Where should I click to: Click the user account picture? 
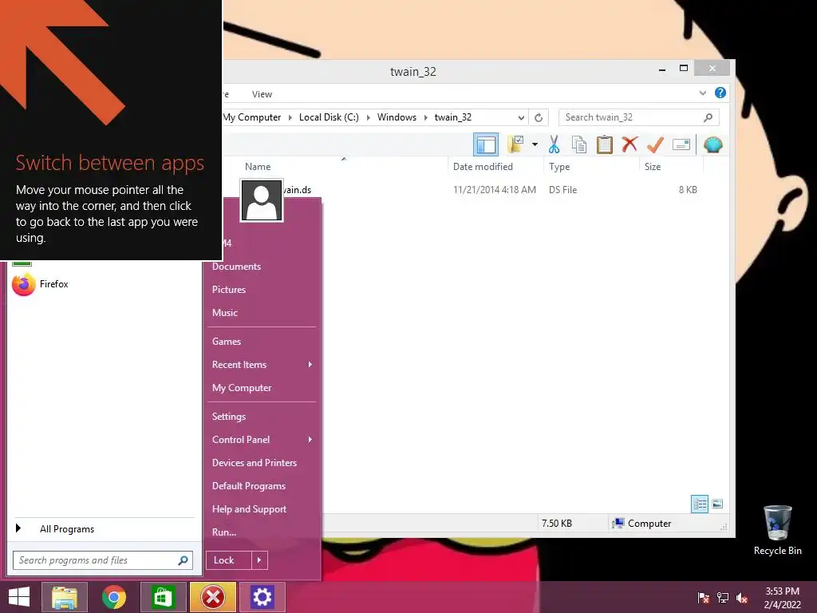point(262,200)
